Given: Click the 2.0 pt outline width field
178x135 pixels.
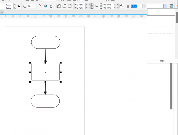Looking at the screenshot, I should click(136, 6).
